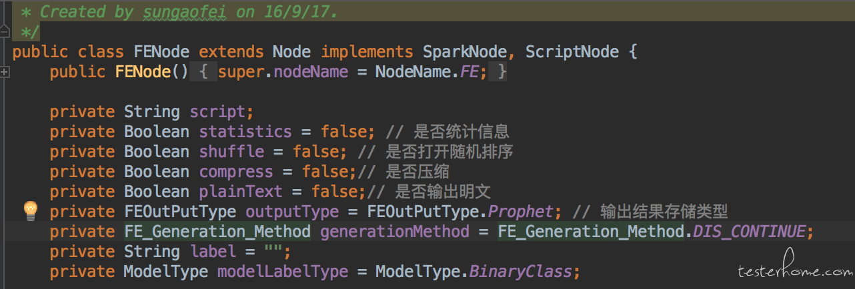This screenshot has height=289, width=855.
Task: Click the SparkNode interface name
Action: (x=470, y=52)
